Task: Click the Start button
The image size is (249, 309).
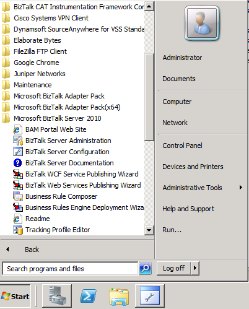Action: [x=15, y=296]
